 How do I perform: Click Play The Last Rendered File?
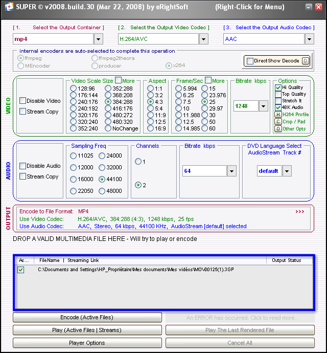tap(240, 330)
